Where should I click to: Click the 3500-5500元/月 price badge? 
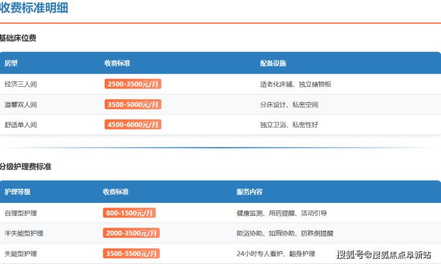click(131, 254)
